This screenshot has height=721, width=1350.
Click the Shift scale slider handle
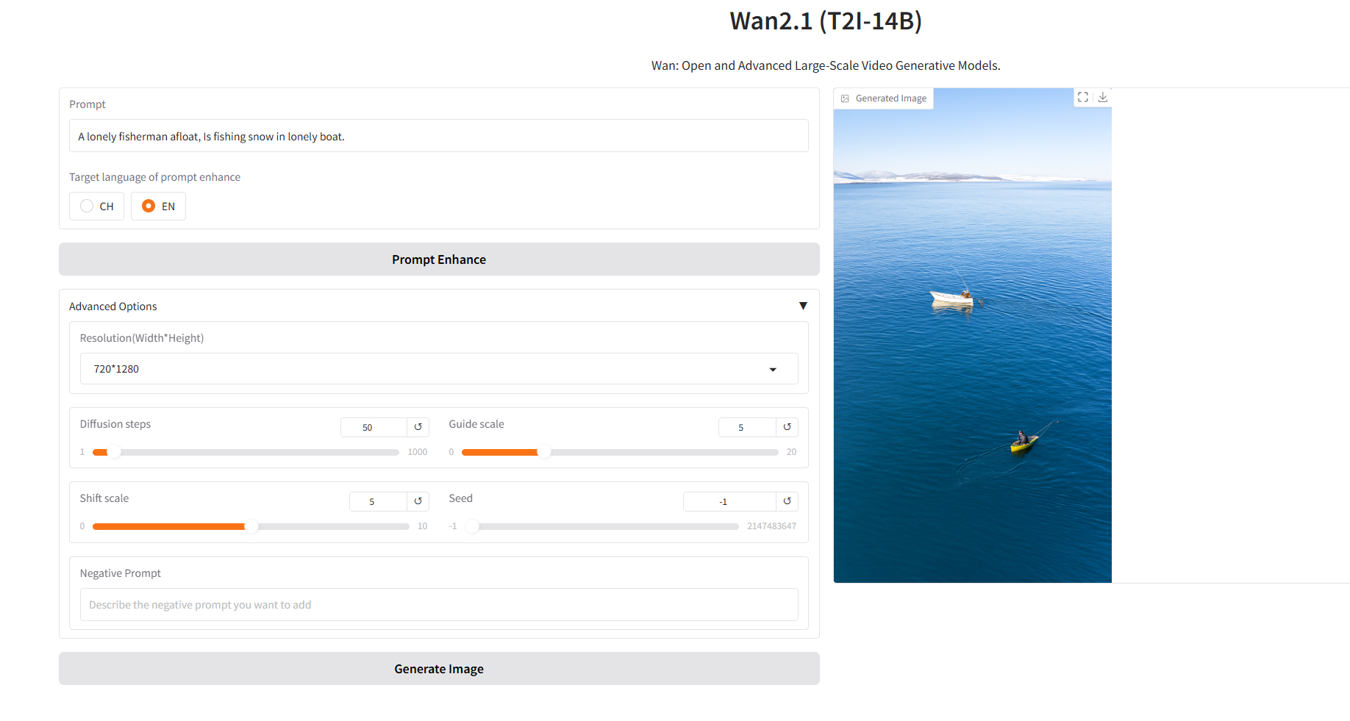pyautogui.click(x=251, y=526)
